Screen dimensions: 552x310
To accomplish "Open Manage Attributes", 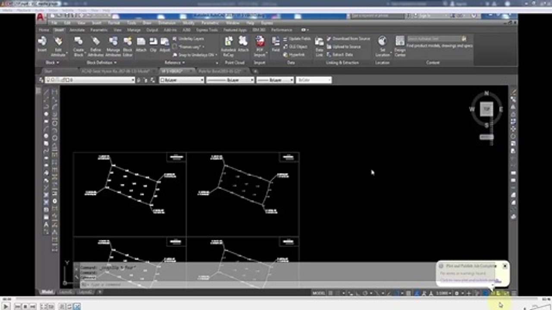I will click(x=113, y=46).
